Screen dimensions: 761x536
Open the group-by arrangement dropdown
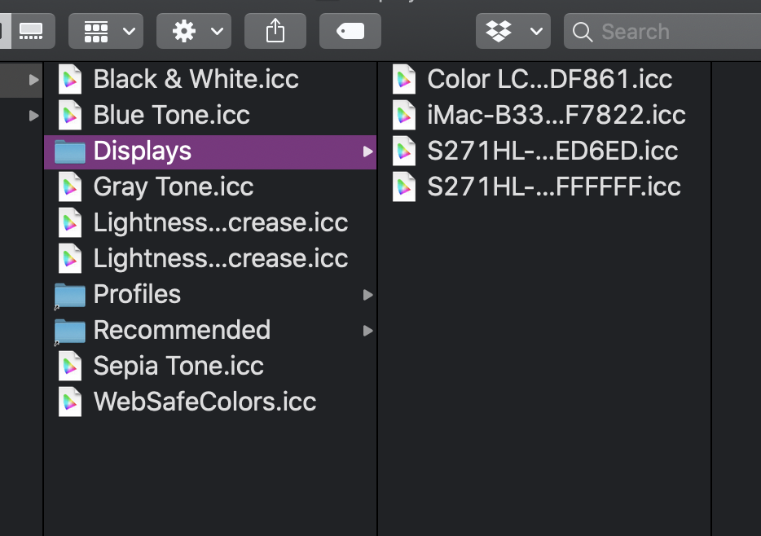click(x=106, y=31)
